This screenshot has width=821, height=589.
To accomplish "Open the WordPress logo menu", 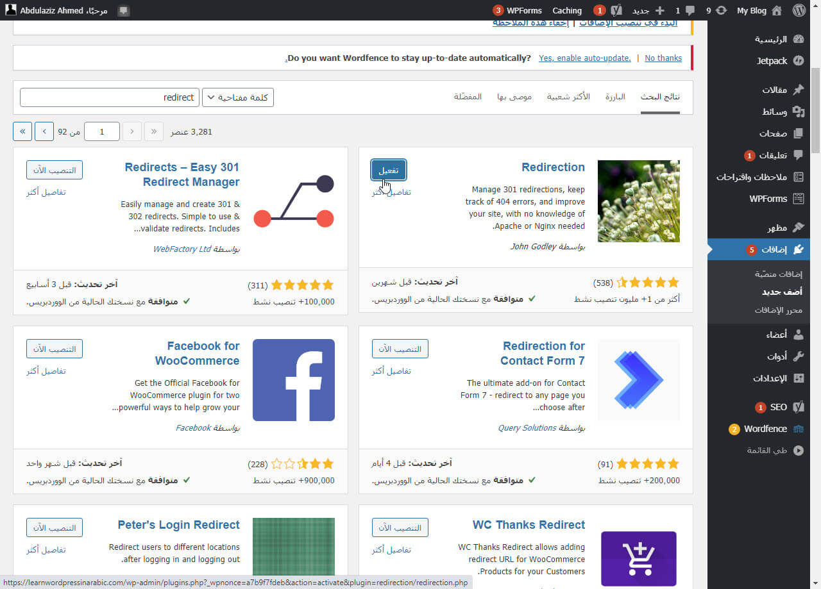I will pyautogui.click(x=799, y=10).
